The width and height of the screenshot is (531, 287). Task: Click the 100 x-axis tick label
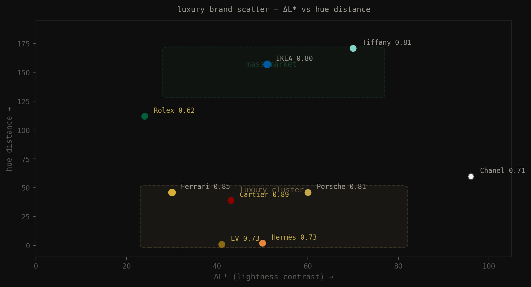[489, 266]
